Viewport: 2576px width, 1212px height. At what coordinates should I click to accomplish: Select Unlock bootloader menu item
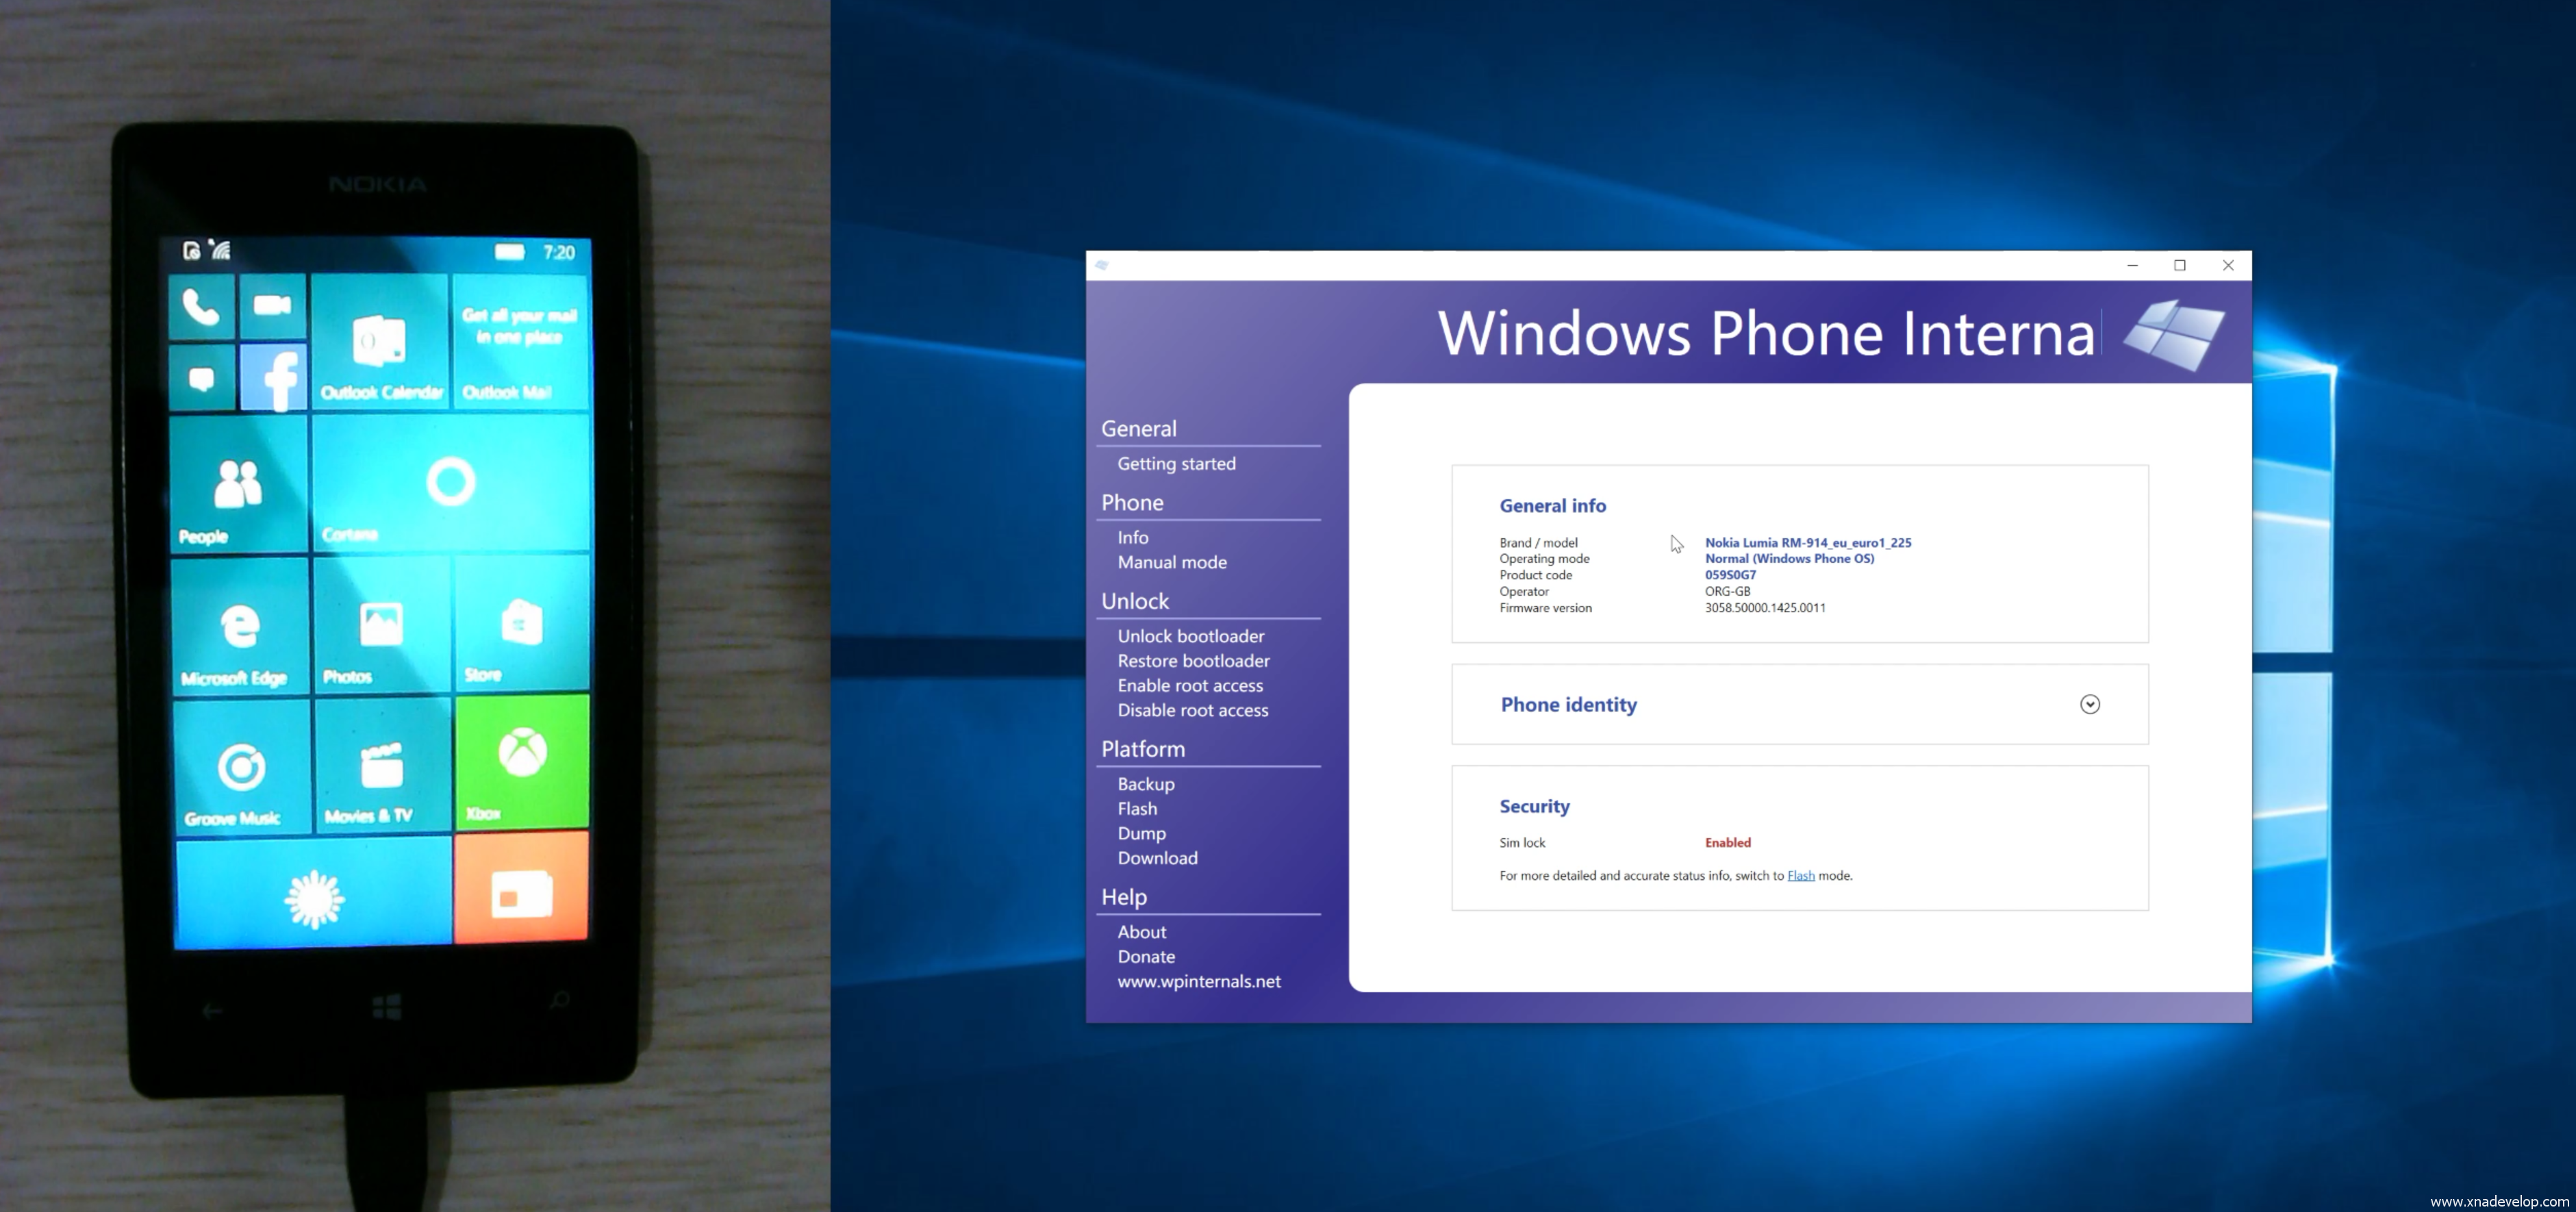coord(1190,636)
